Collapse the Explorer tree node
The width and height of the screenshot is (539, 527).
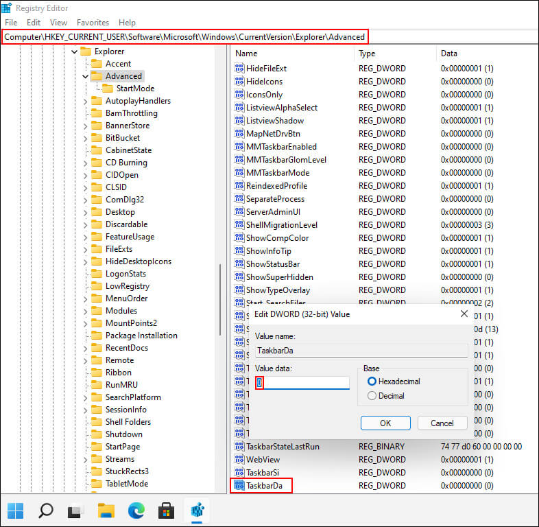74,51
